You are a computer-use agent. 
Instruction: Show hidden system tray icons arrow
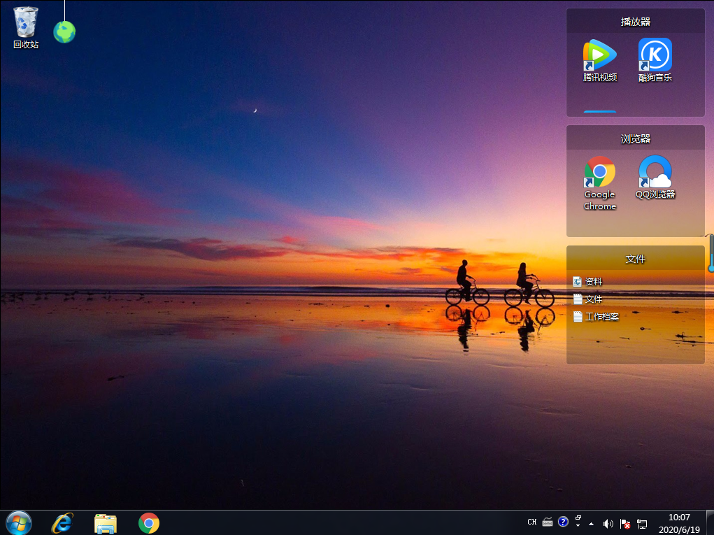coord(592,523)
